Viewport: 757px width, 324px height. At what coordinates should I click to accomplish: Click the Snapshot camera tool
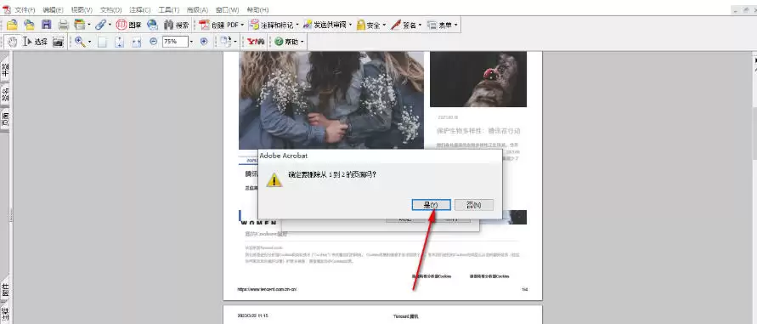(x=58, y=42)
